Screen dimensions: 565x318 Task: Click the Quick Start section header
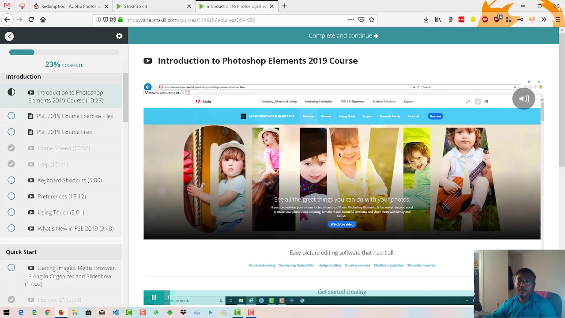21,252
